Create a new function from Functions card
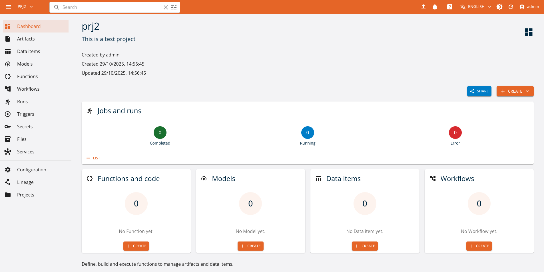Image resolution: width=544 pixels, height=272 pixels. (136, 246)
